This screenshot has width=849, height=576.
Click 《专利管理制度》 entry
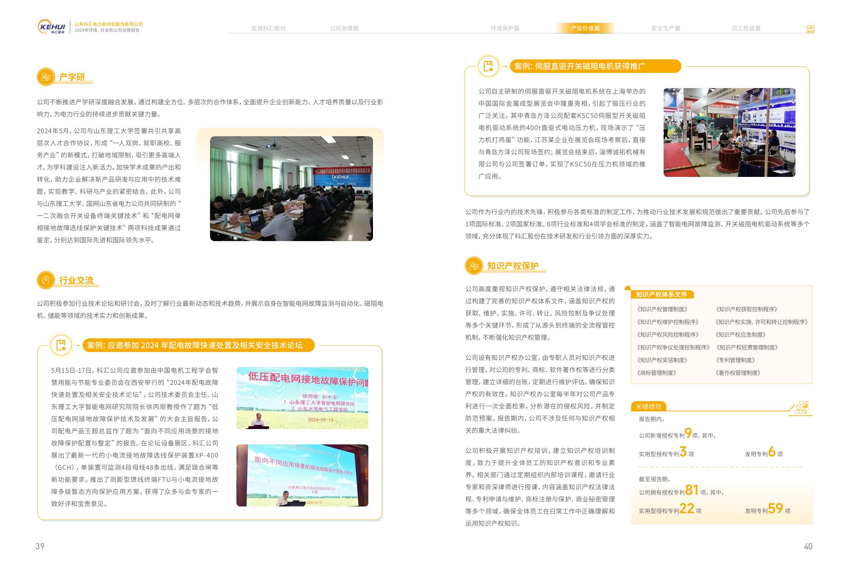tap(735, 360)
